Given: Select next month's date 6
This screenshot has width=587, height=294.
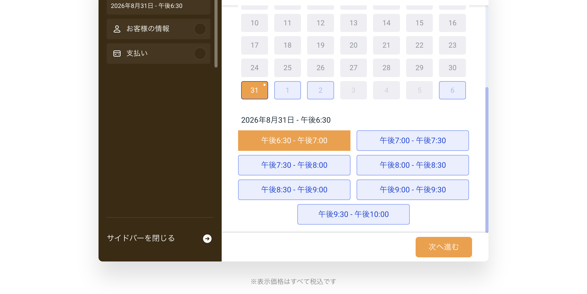Looking at the screenshot, I should (x=452, y=90).
